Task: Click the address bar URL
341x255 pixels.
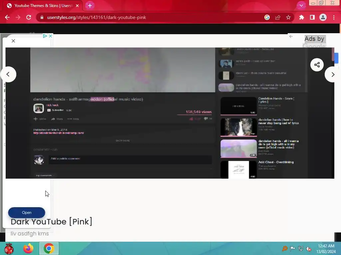Action: [97, 17]
